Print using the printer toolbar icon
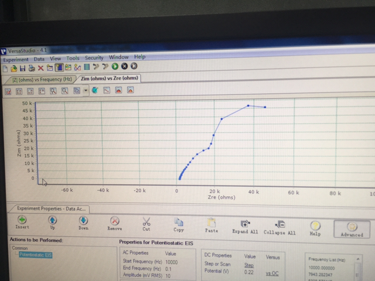Image resolution: width=375 pixels, height=281 pixels. [32, 68]
